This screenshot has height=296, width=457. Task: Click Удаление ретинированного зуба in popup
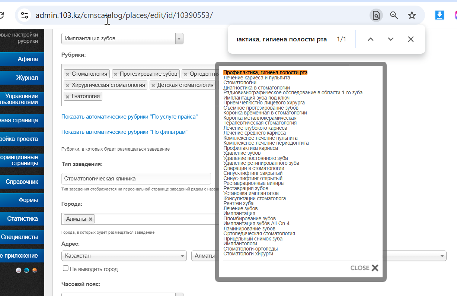click(x=261, y=163)
